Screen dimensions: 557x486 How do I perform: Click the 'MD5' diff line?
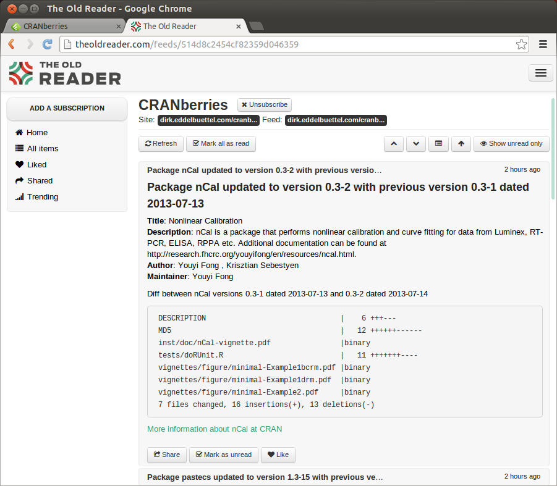pyautogui.click(x=290, y=330)
